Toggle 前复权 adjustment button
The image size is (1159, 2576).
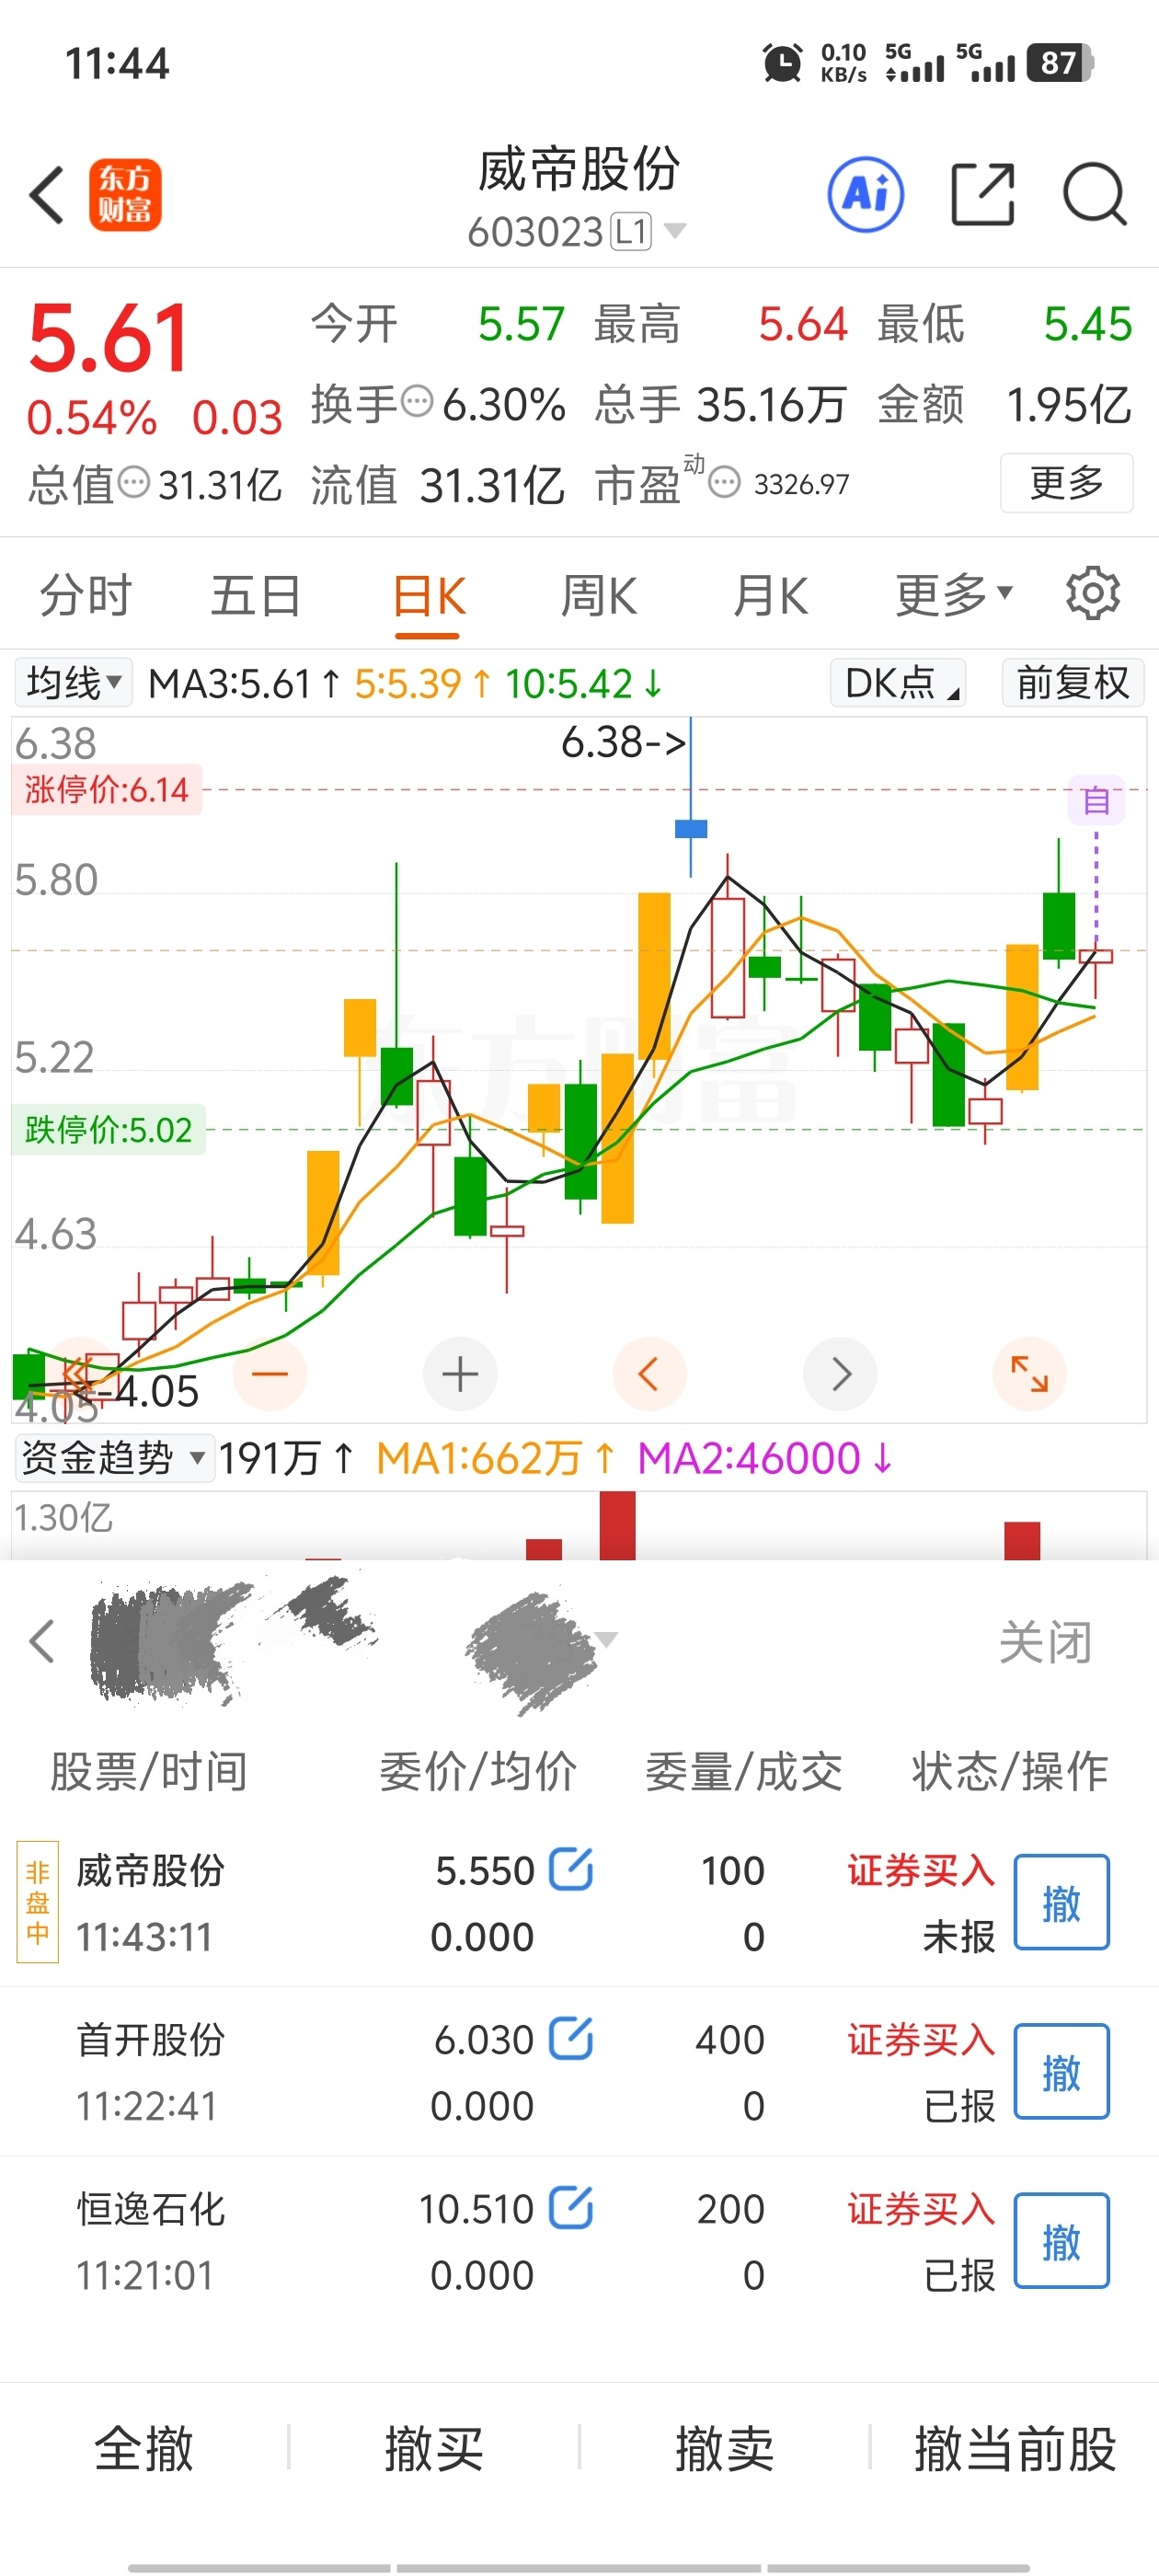coord(1073,683)
